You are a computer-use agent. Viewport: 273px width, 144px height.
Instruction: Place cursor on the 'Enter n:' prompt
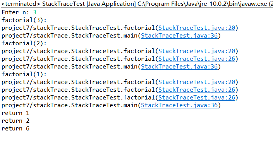[15, 12]
